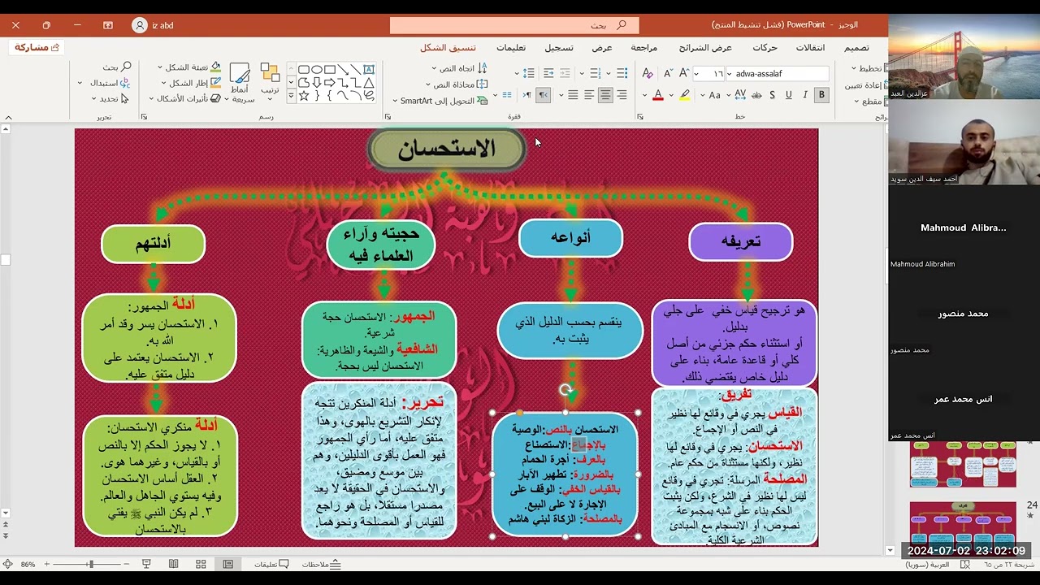Toggle center text alignment
The height and width of the screenshot is (585, 1040).
tap(605, 95)
